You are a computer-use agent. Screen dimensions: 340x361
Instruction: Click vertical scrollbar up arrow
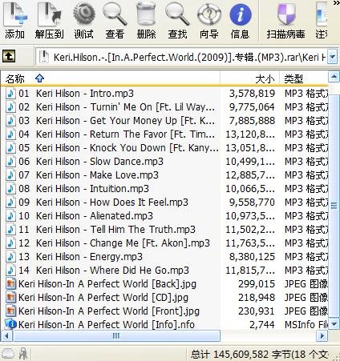click(x=334, y=78)
